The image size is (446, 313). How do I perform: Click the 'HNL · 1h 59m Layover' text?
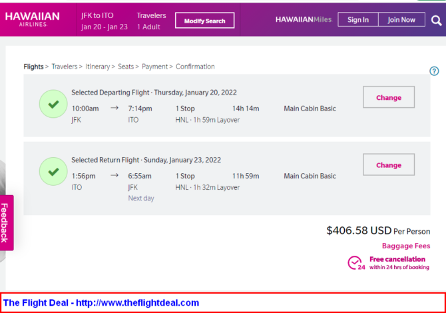pos(207,120)
